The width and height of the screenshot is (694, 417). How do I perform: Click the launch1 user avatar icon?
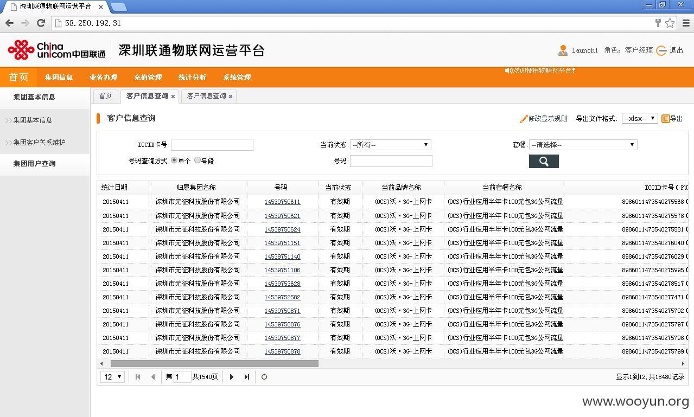pos(563,50)
